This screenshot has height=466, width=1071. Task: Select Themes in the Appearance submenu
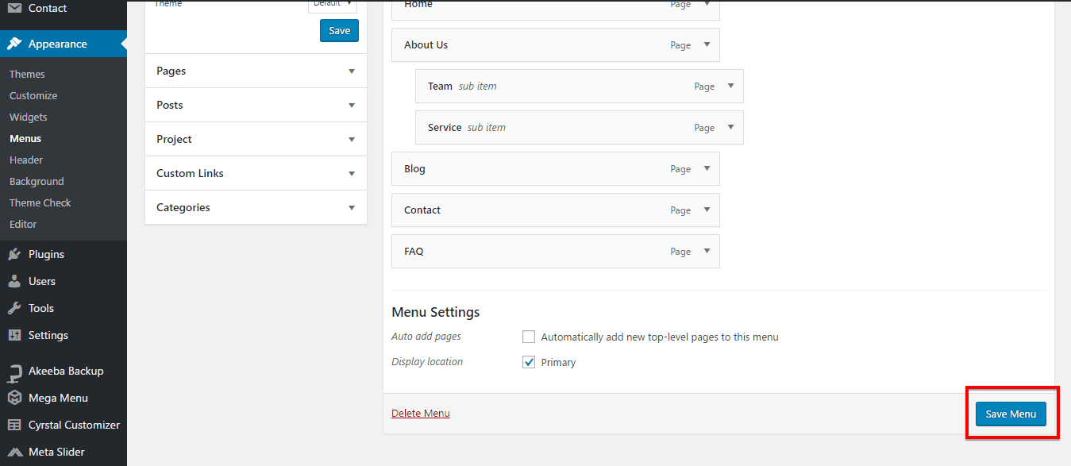pyautogui.click(x=26, y=73)
